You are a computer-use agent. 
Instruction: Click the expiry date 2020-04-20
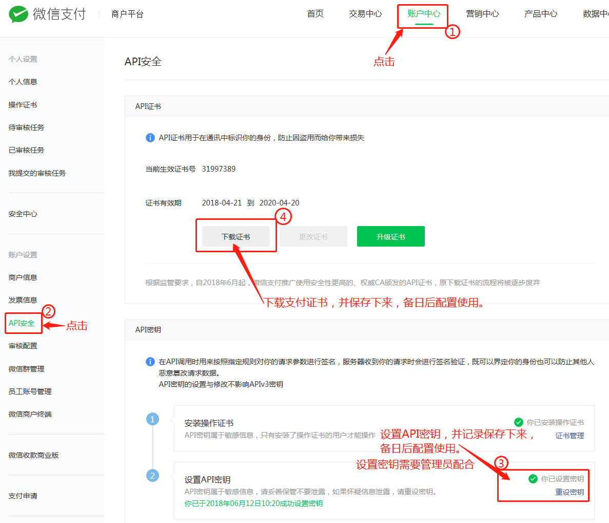[x=279, y=202]
